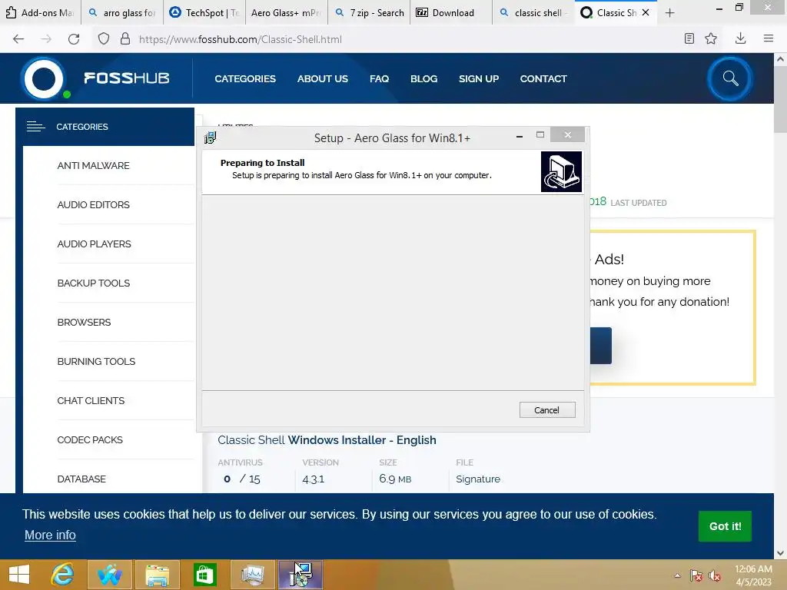Image resolution: width=787 pixels, height=590 pixels.
Task: Show hidden tray icons arrow
Action: 678,575
